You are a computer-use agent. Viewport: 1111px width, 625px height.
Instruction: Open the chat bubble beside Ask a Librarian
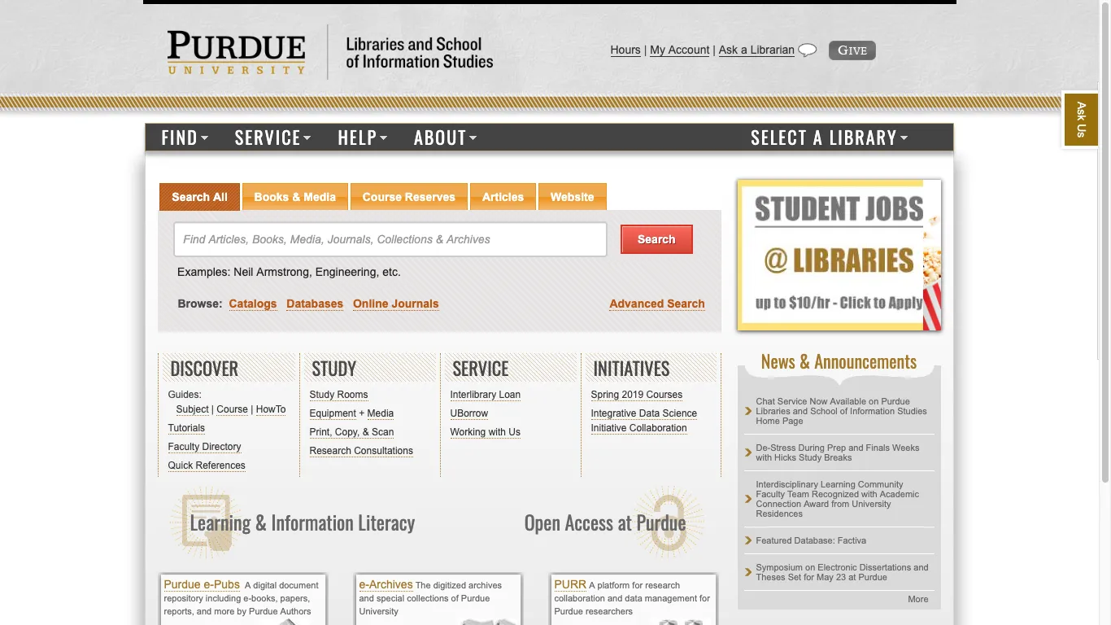808,50
